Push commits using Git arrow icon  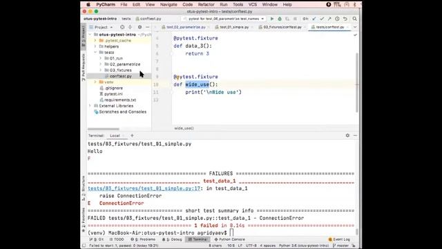pos(329,19)
